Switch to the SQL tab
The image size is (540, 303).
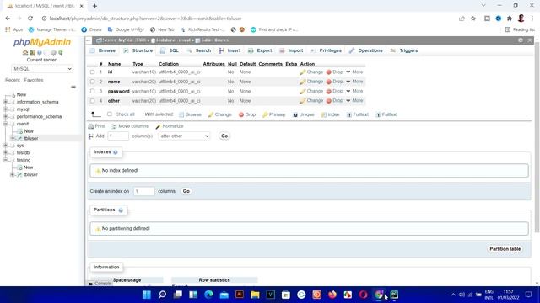coord(170,50)
